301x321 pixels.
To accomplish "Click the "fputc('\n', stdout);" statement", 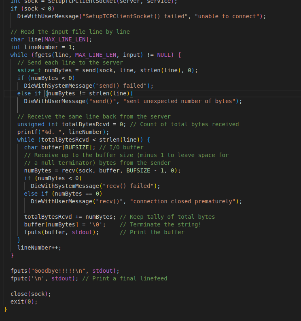I will point(45,279).
